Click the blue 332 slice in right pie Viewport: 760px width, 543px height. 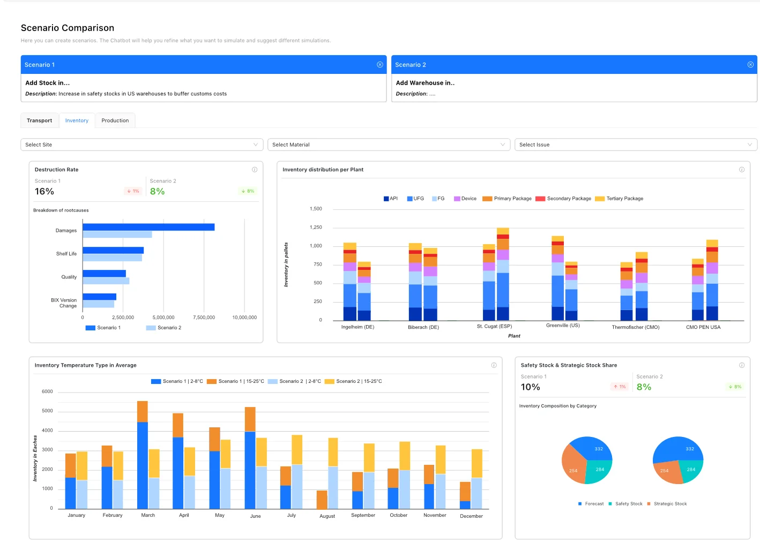[x=679, y=449]
